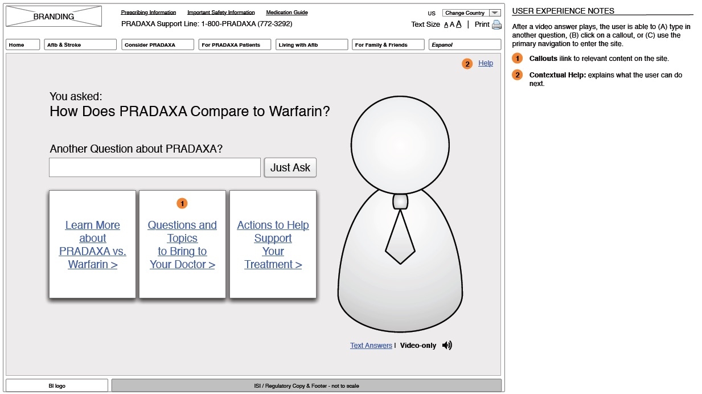The height and width of the screenshot is (394, 702).
Task: Select the Living with Afib tab
Action: 311,45
